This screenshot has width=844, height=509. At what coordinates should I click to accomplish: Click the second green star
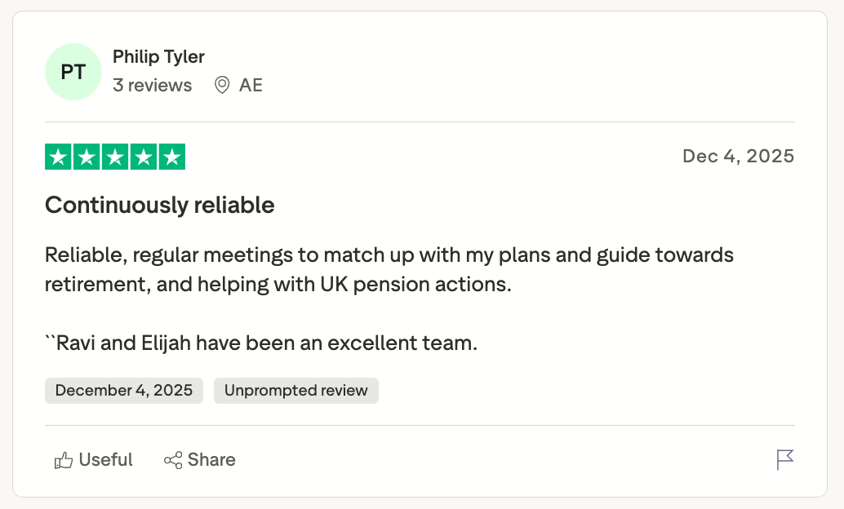[87, 157]
